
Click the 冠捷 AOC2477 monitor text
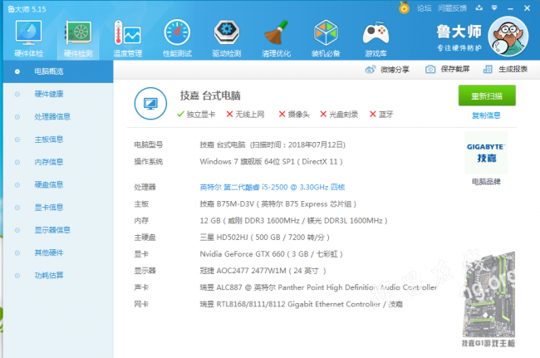pos(263,271)
